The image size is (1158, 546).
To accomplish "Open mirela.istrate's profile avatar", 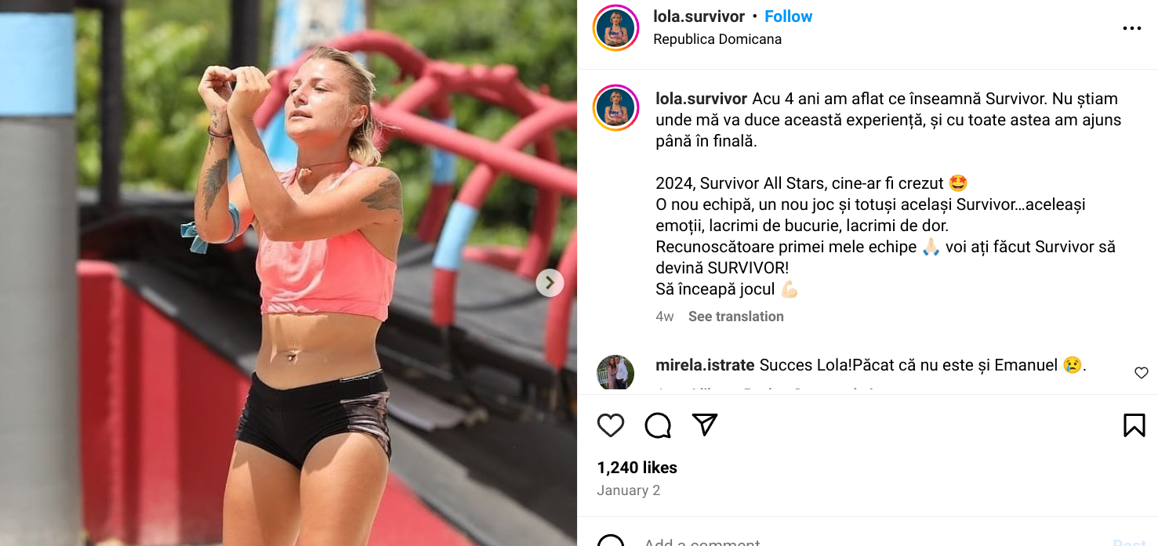I will pos(615,373).
